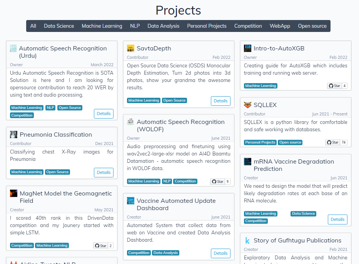Screen dimensions: 359x264
Task: Click the GitHub Star button on SQLLEX card
Action: tap(332, 142)
